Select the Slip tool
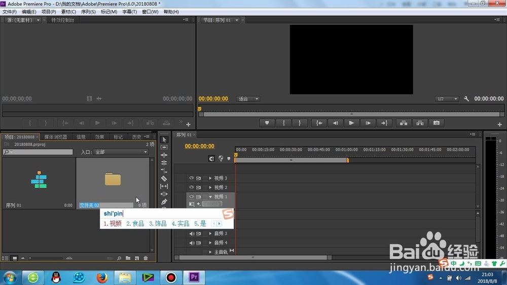 pos(164,186)
